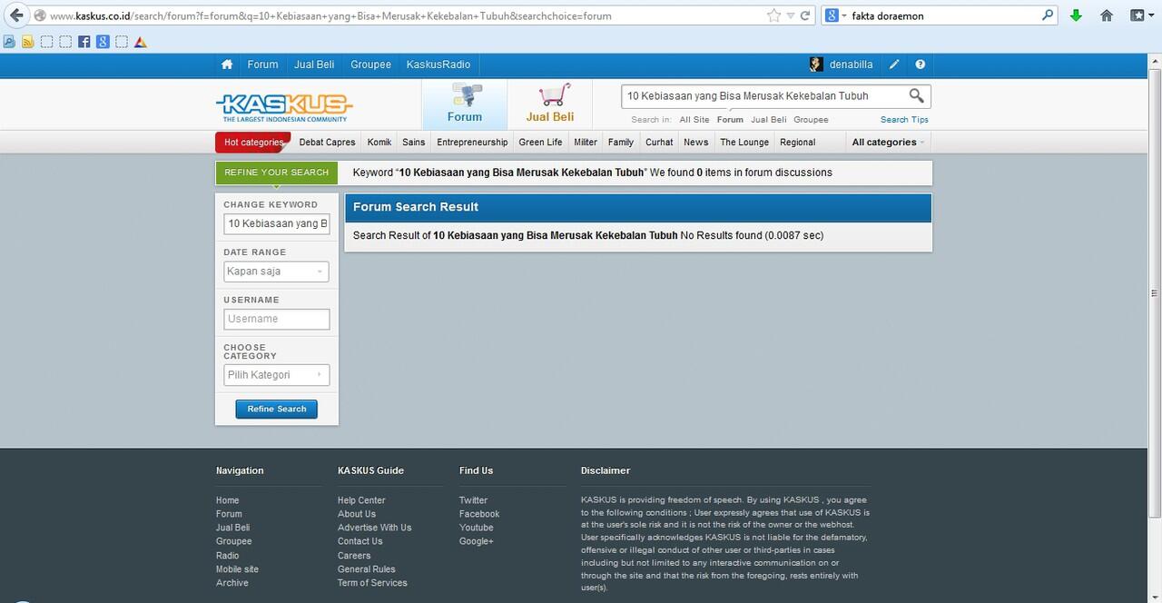Image resolution: width=1162 pixels, height=603 pixels.
Task: Select the Jual Beli shopping cart tab
Action: click(550, 104)
